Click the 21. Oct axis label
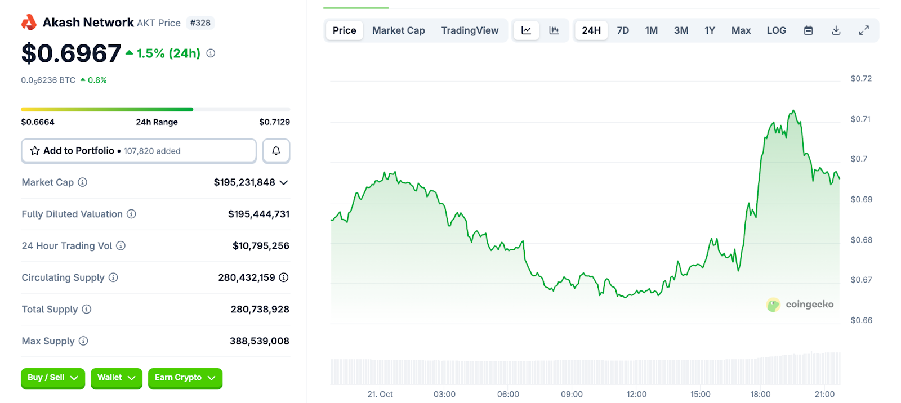901x403 pixels. (380, 395)
